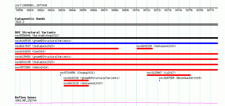Viewport: 225px width, 106px height.
Task: Click the nsv5556846 (ByrskaBishop2022) label
Action: (x=37, y=35)
